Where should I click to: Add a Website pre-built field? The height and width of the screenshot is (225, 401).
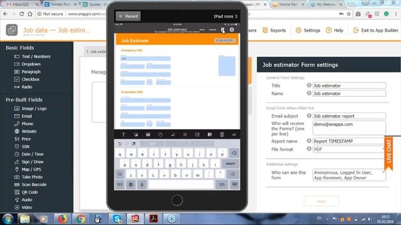point(25,131)
